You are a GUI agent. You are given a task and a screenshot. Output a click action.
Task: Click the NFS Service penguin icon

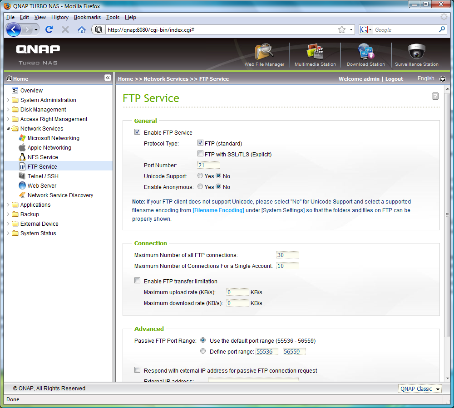22,157
